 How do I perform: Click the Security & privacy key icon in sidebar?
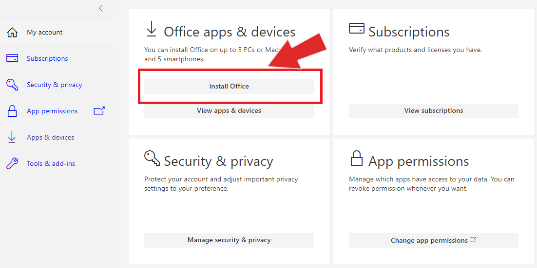12,85
